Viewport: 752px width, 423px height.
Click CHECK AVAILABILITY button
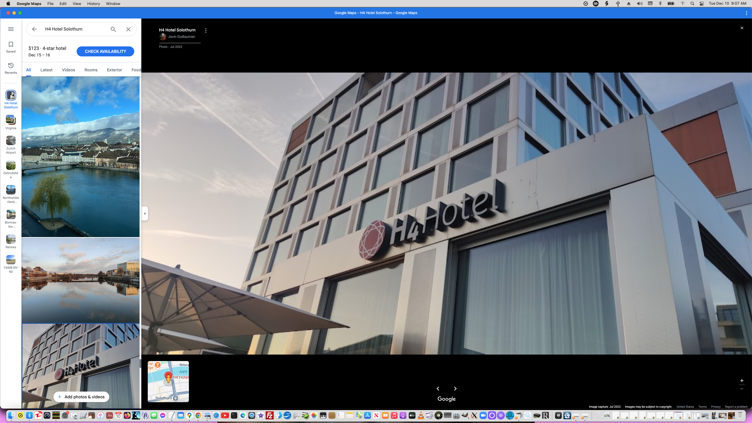pyautogui.click(x=105, y=51)
